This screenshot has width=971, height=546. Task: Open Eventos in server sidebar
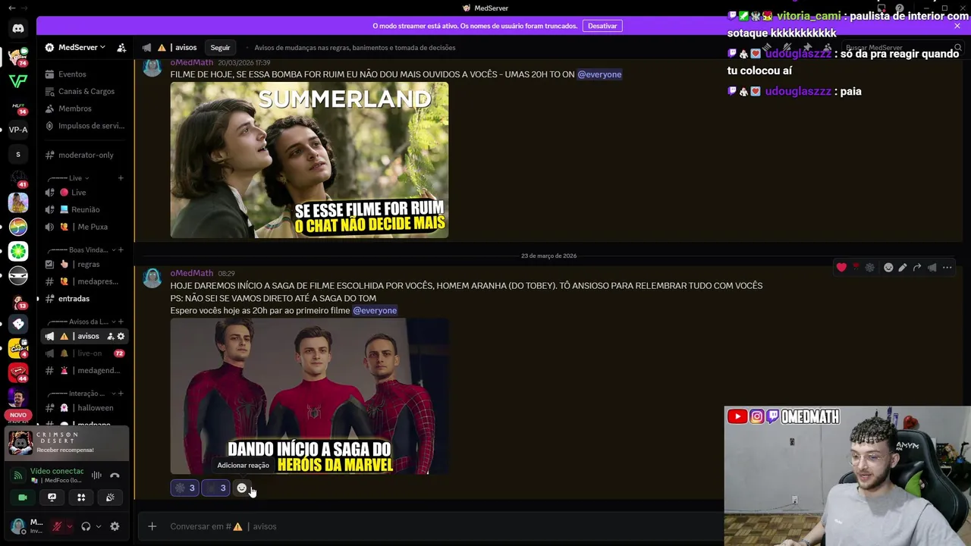[x=84, y=74]
